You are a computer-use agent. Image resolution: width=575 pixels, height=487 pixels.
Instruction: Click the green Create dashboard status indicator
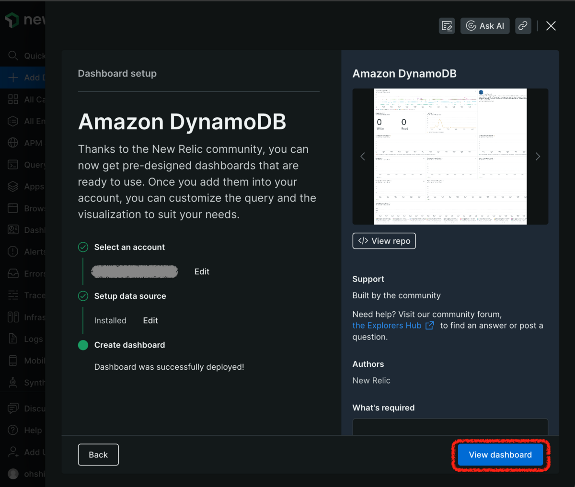(x=82, y=345)
